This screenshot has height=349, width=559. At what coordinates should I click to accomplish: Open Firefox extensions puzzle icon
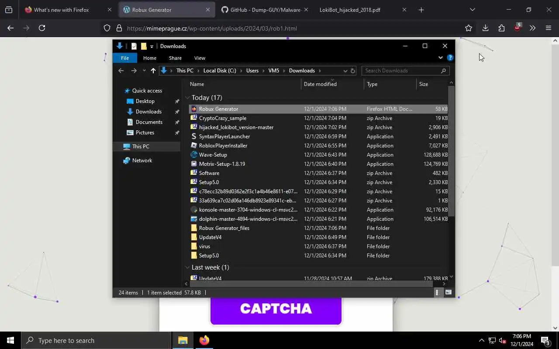(x=501, y=28)
